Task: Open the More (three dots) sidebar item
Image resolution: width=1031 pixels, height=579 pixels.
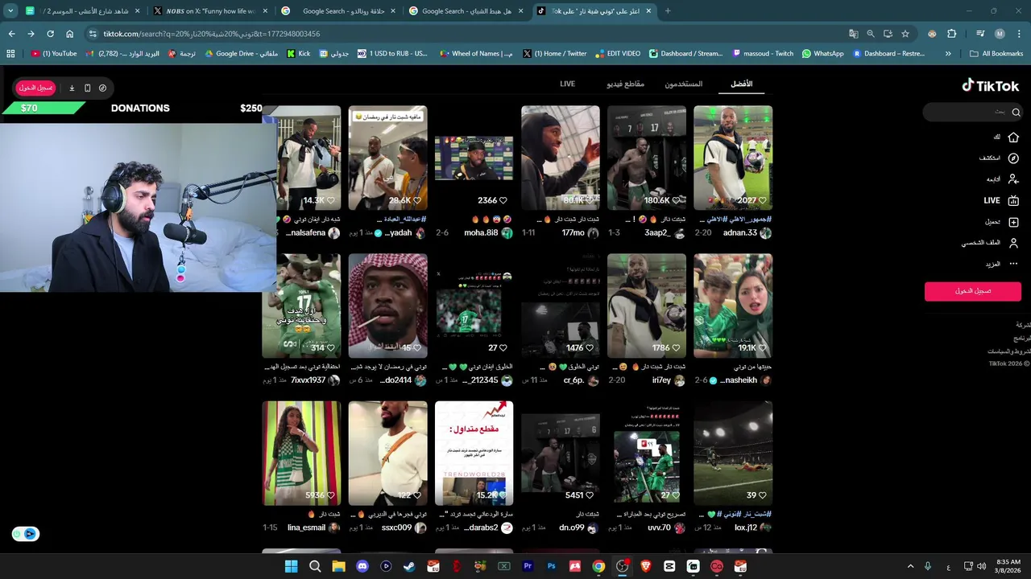Action: point(1001,264)
